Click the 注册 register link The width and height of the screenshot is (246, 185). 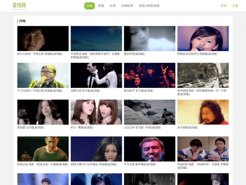tap(235, 6)
